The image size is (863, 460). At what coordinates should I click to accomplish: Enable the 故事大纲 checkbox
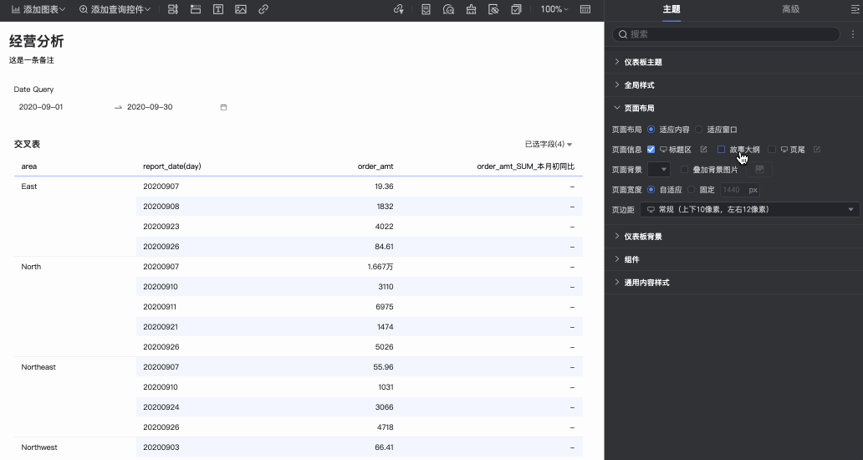(721, 149)
